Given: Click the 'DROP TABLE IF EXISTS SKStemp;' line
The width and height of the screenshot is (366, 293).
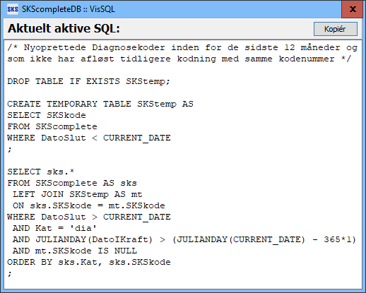Looking at the screenshot, I should 88,81.
